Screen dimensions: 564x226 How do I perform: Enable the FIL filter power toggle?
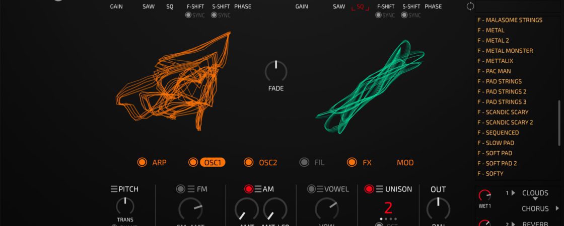304,163
